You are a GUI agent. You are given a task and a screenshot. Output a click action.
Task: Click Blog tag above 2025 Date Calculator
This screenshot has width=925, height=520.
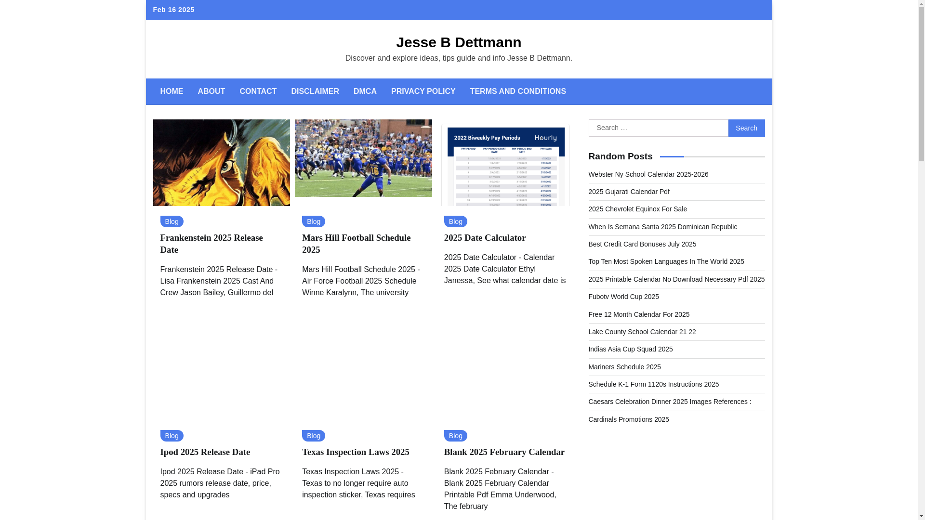point(456,221)
